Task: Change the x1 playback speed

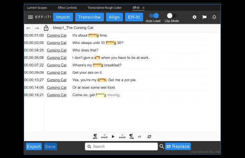Action: coord(139,137)
